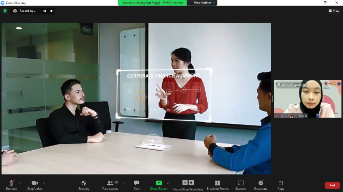Open the View layout menu
The height and width of the screenshot is (192, 343).
pyautogui.click(x=334, y=11)
